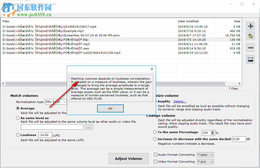Click the Adjust Volume button
The height and width of the screenshot is (168, 260).
pyautogui.click(x=128, y=159)
